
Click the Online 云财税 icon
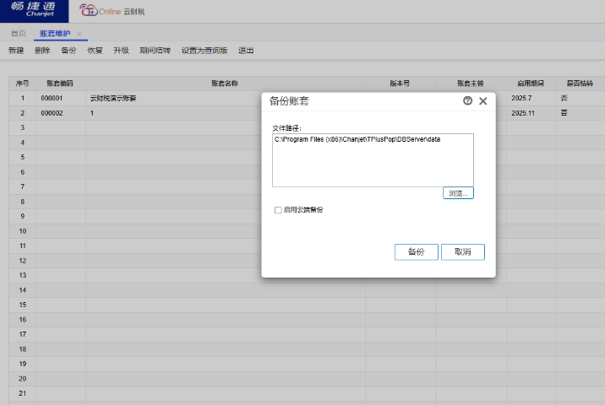coord(89,11)
